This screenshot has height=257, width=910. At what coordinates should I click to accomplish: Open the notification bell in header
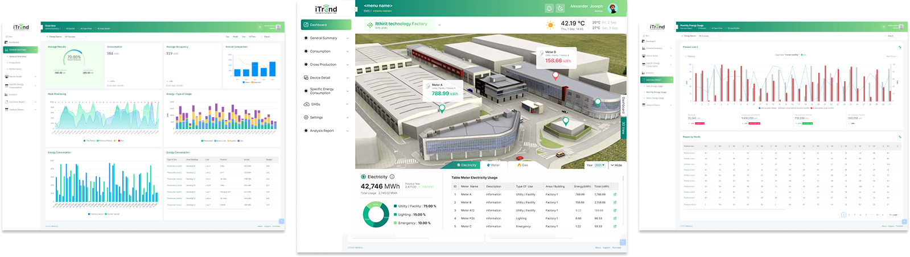[549, 8]
